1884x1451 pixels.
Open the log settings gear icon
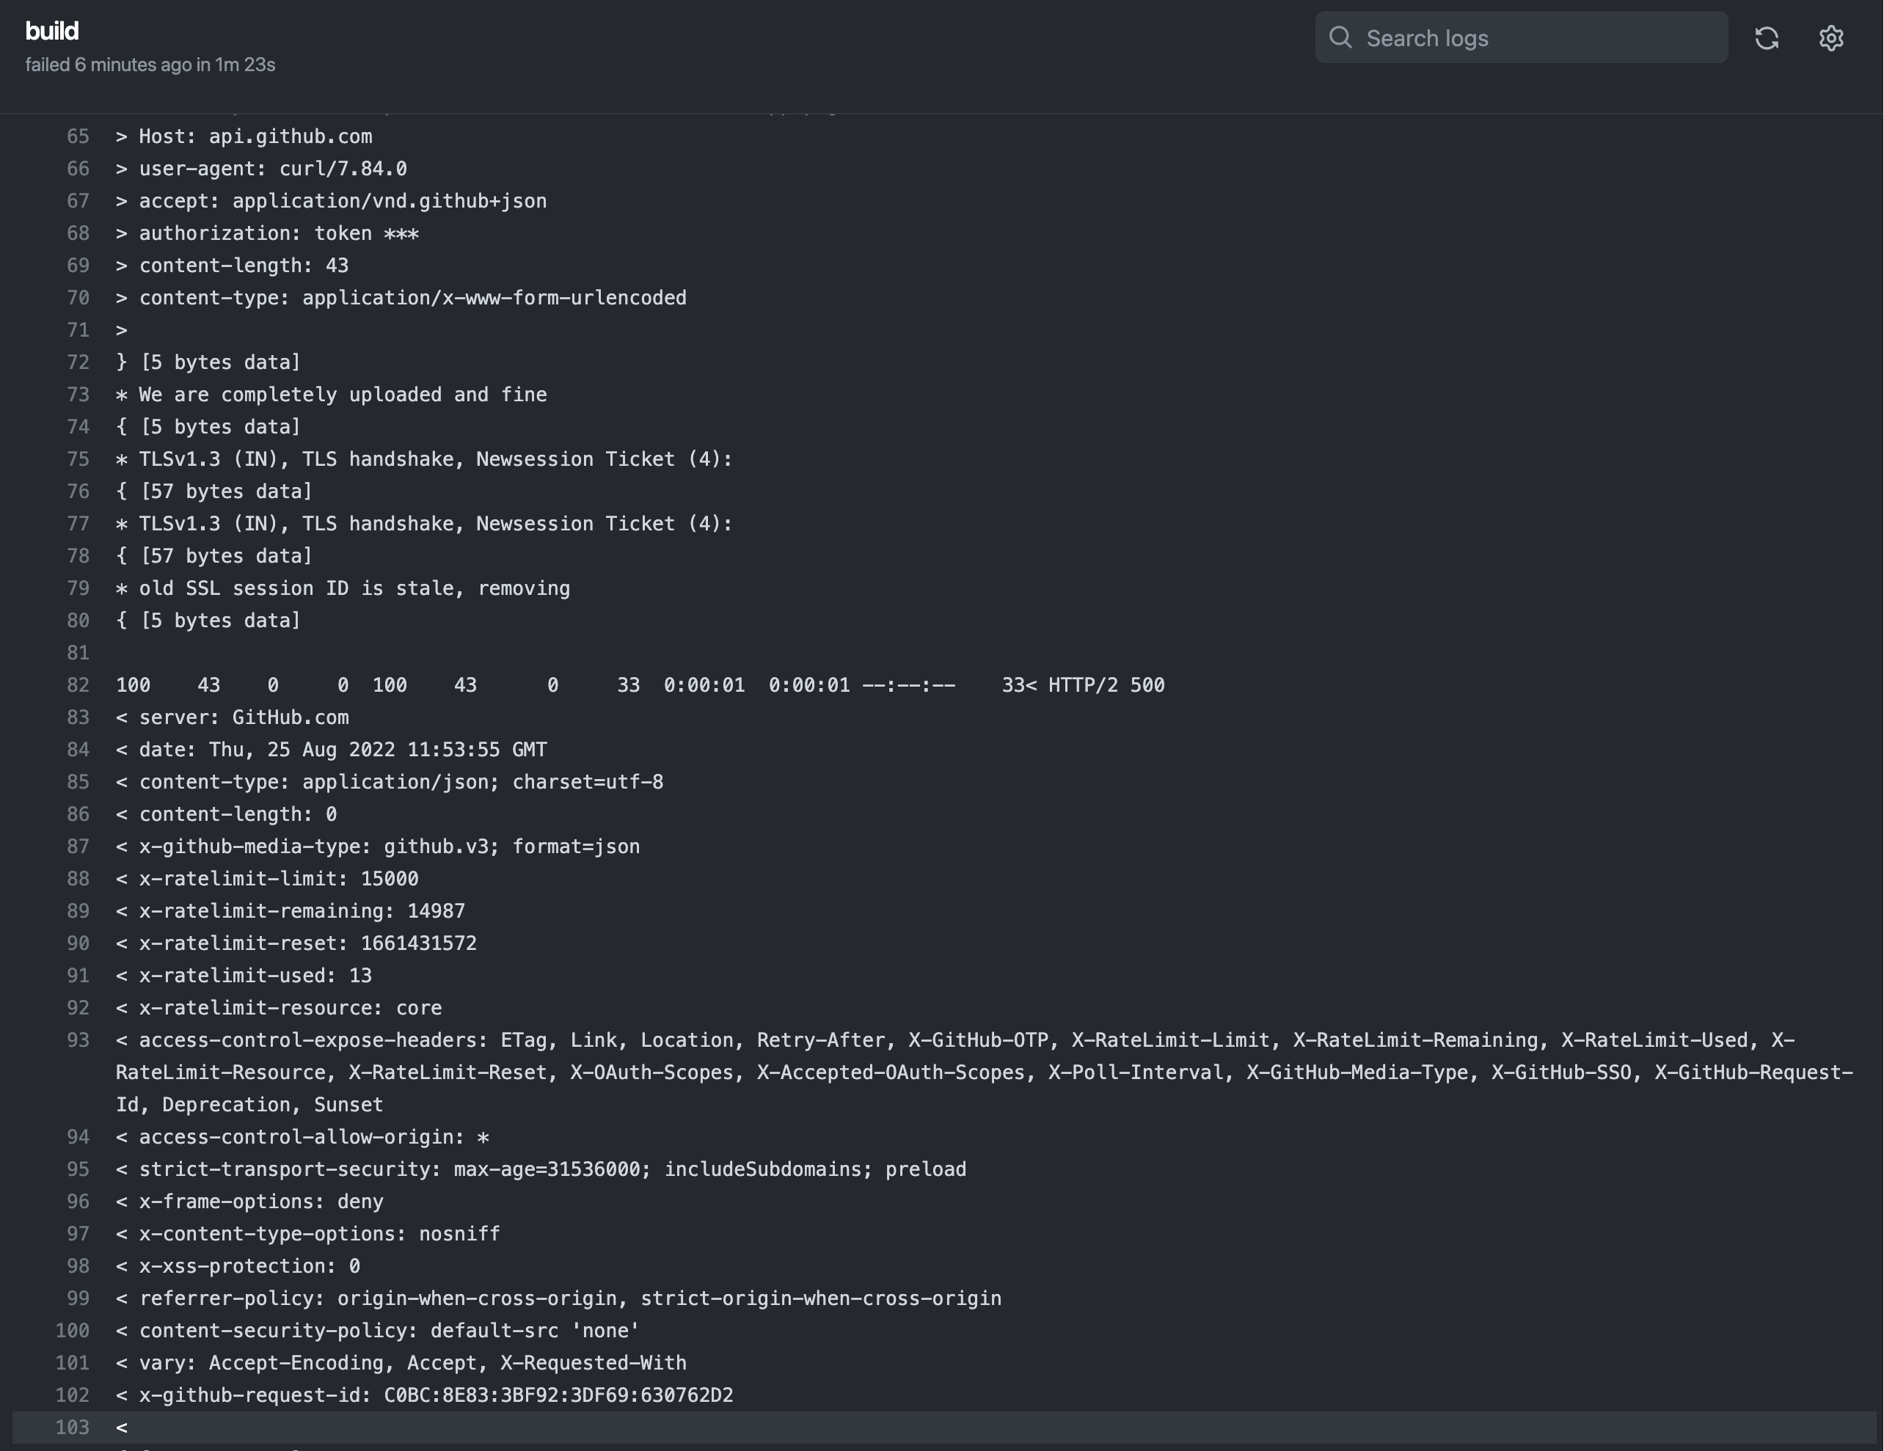1830,38
